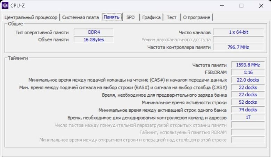This screenshot has width=271, height=157.
Task: Open the Центральный процессор tab
Action: (x=31, y=17)
